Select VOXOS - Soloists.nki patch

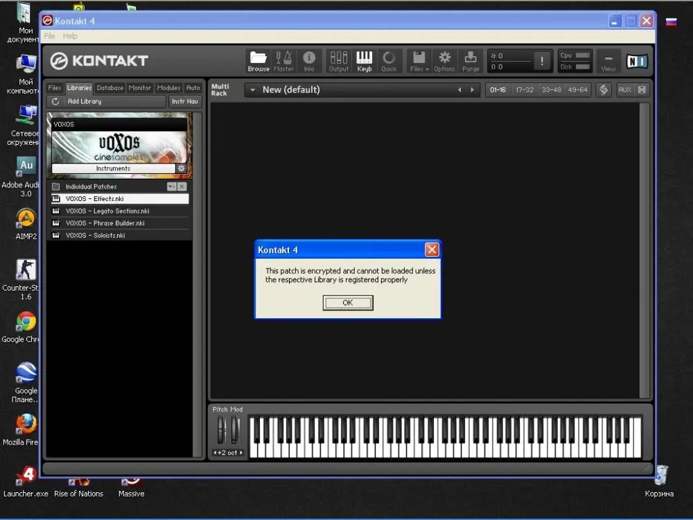point(120,235)
